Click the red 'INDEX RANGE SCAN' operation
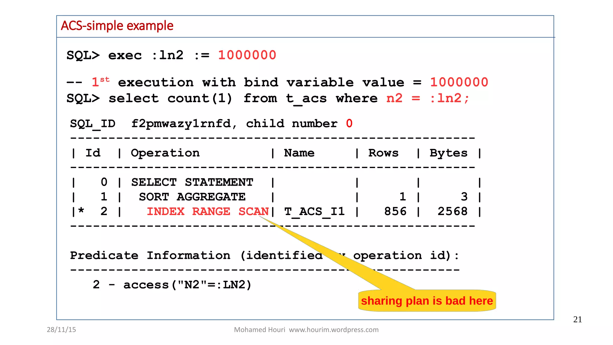 (x=208, y=211)
